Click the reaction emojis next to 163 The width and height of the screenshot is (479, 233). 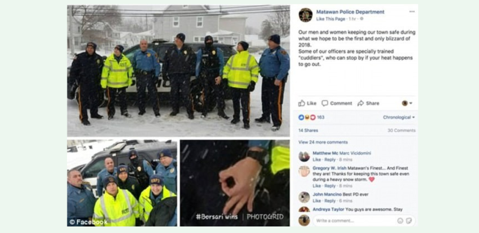click(307, 117)
